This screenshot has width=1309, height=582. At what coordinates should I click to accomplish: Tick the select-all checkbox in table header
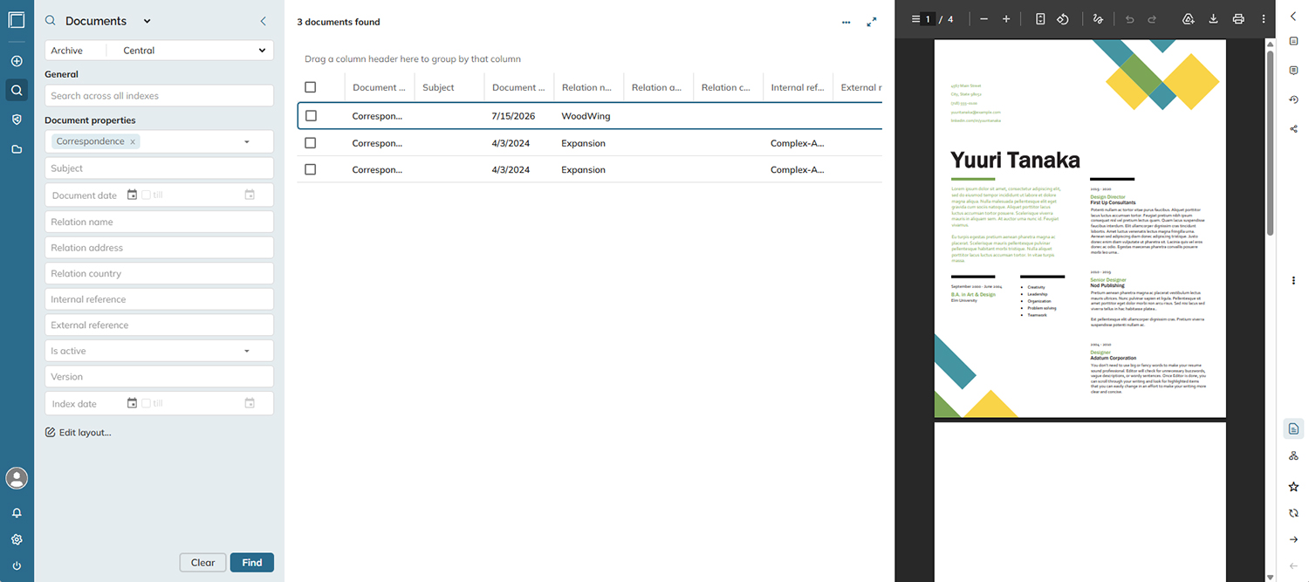tap(310, 87)
